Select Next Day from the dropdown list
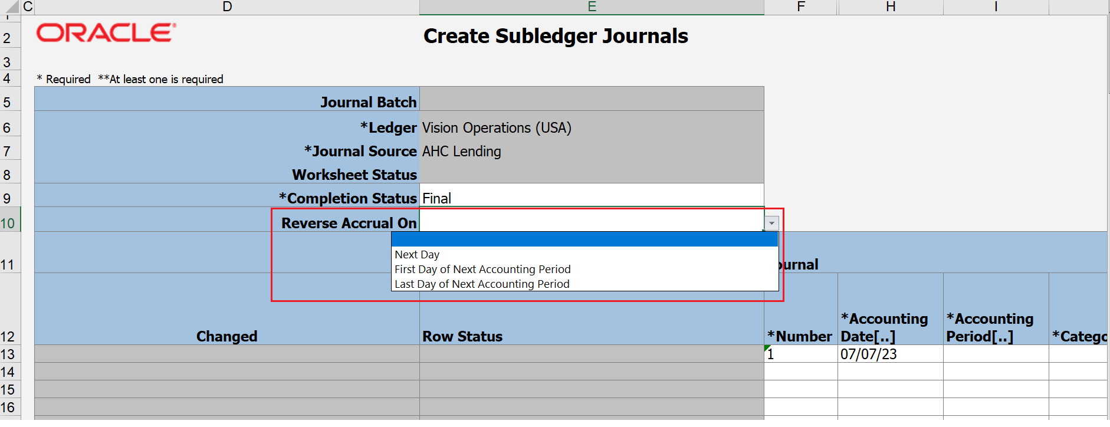 [417, 255]
